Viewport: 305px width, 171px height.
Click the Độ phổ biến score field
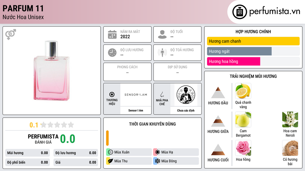(x=28, y=162)
